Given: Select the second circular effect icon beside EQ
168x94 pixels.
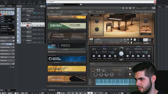Looking at the screenshot, I should [x=98, y=70].
